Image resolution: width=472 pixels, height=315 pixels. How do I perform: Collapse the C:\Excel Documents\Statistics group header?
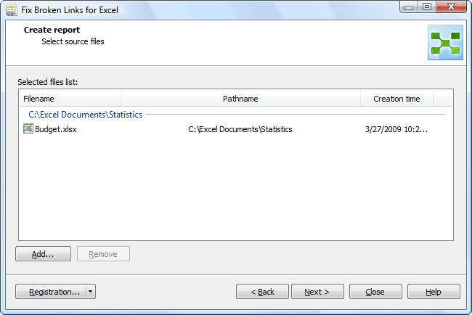tap(85, 115)
